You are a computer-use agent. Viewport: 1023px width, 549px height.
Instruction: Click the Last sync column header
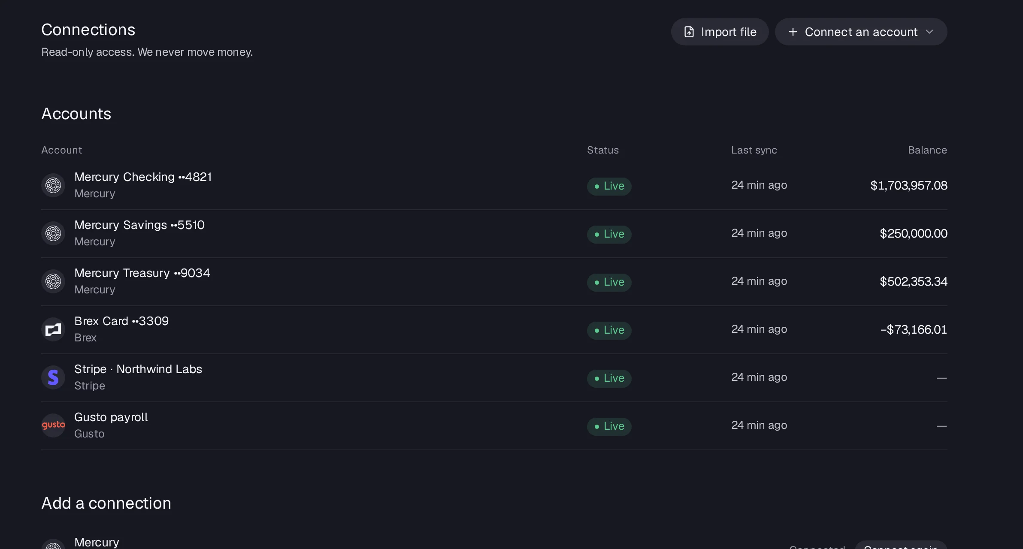pyautogui.click(x=754, y=150)
